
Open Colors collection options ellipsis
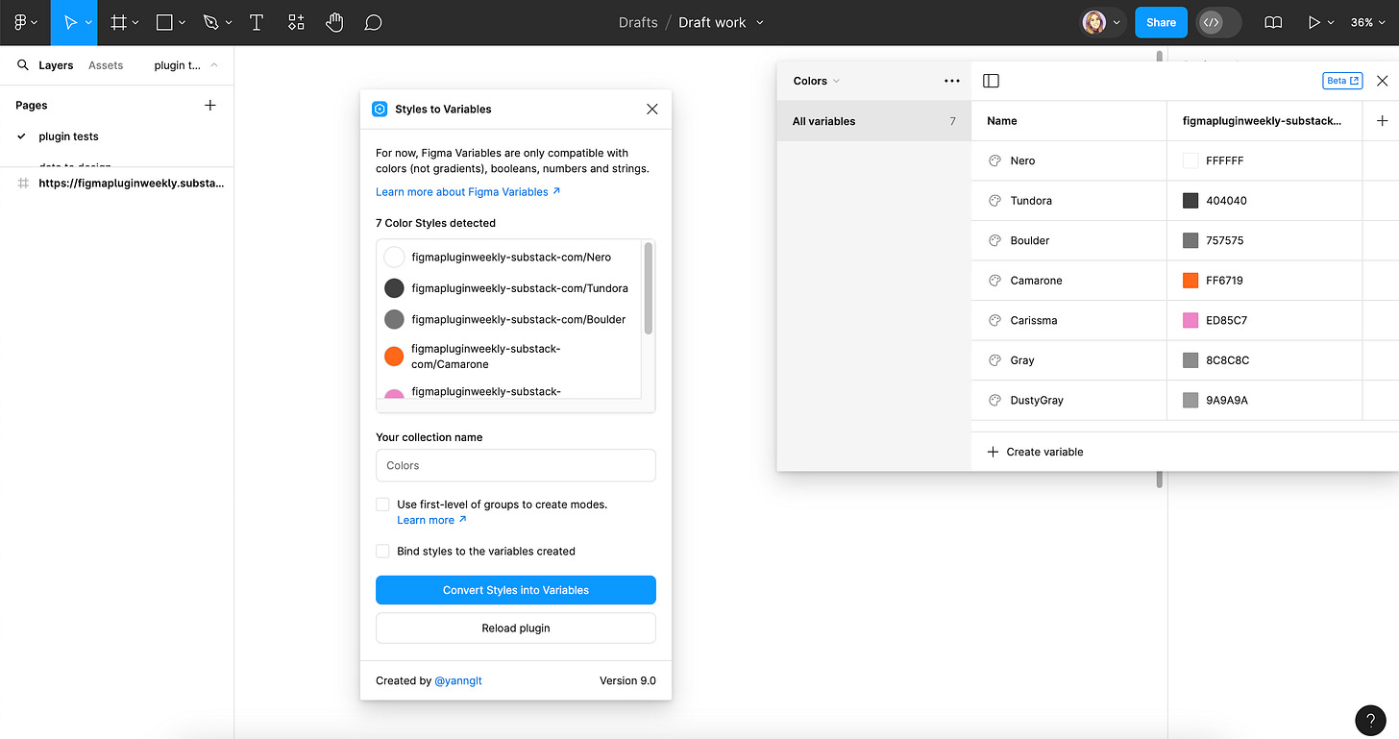(x=952, y=81)
